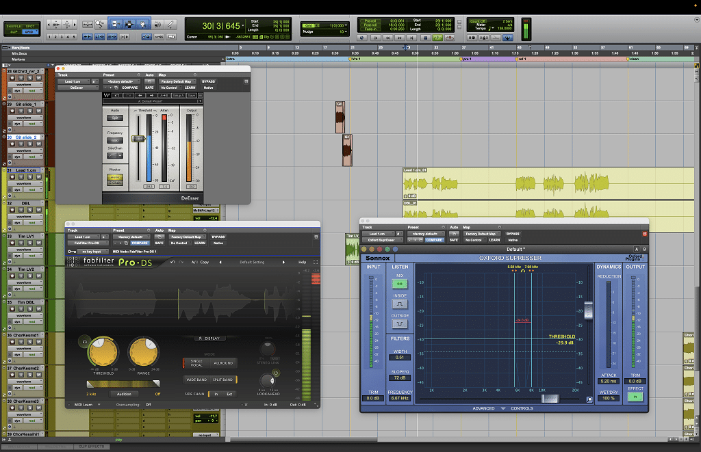Select Pro-DS Single Vocal mode
This screenshot has height=452, width=701.
click(196, 362)
